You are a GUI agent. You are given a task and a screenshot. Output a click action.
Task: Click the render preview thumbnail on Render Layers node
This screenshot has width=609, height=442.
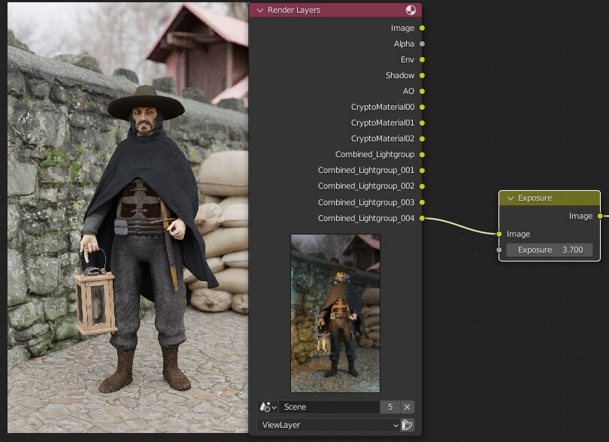click(335, 313)
